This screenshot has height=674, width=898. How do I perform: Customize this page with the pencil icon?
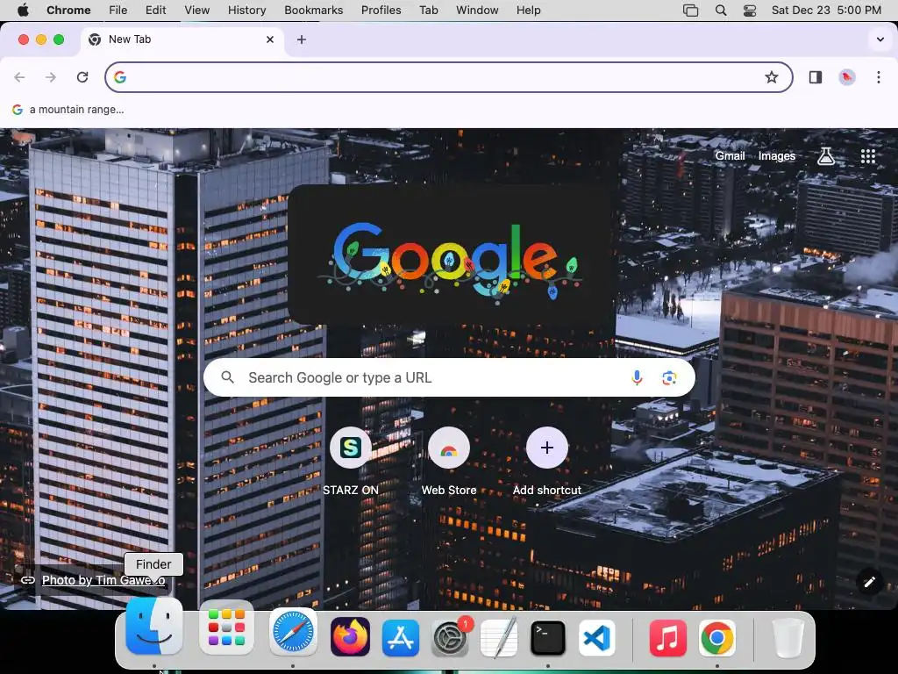pyautogui.click(x=869, y=583)
